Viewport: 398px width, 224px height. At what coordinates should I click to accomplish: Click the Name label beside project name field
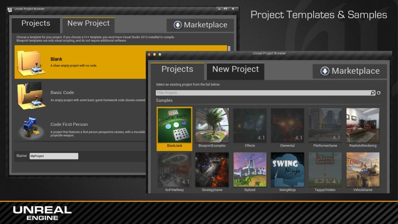click(22, 156)
